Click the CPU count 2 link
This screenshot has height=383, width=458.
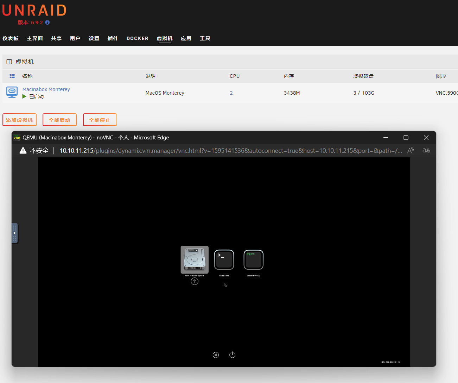231,93
